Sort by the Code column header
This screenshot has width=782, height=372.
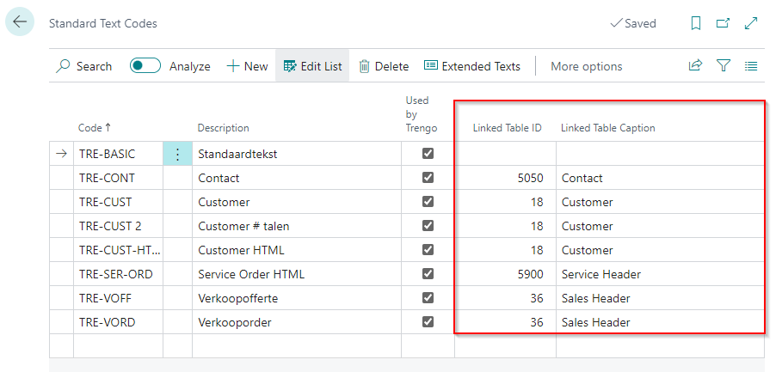tap(95, 128)
